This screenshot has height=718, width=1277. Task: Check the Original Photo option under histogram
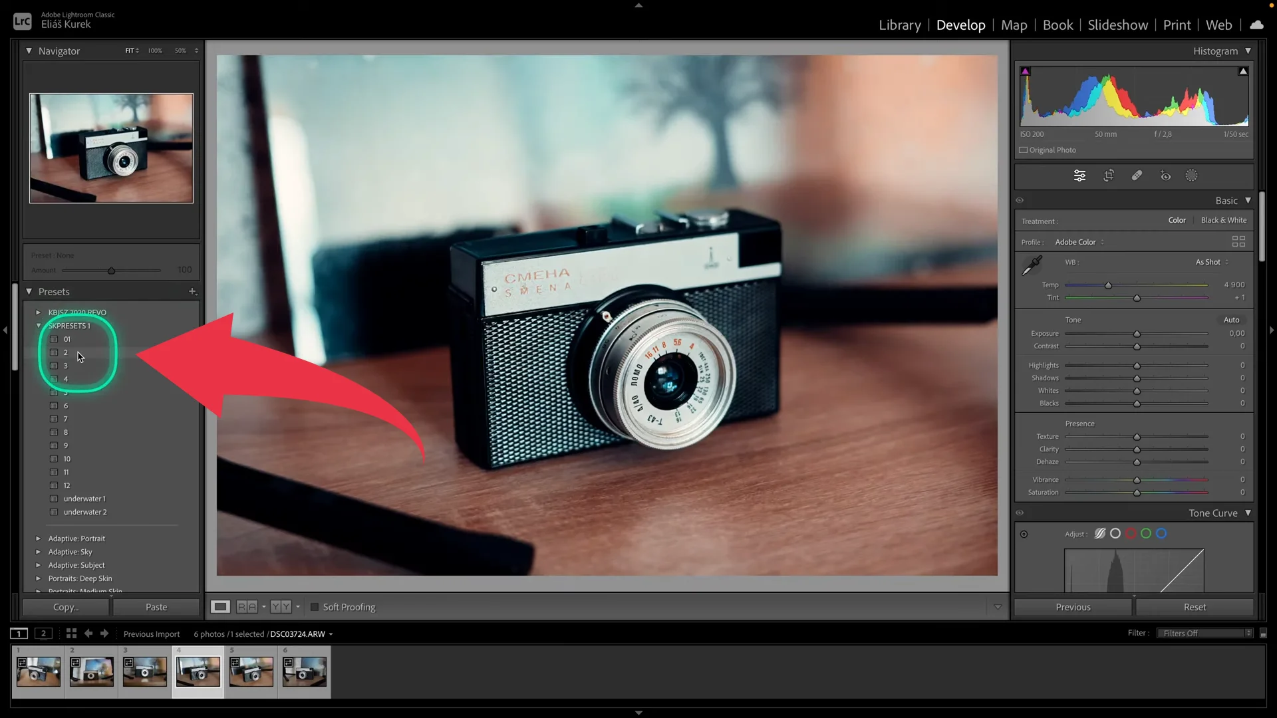click(1024, 150)
